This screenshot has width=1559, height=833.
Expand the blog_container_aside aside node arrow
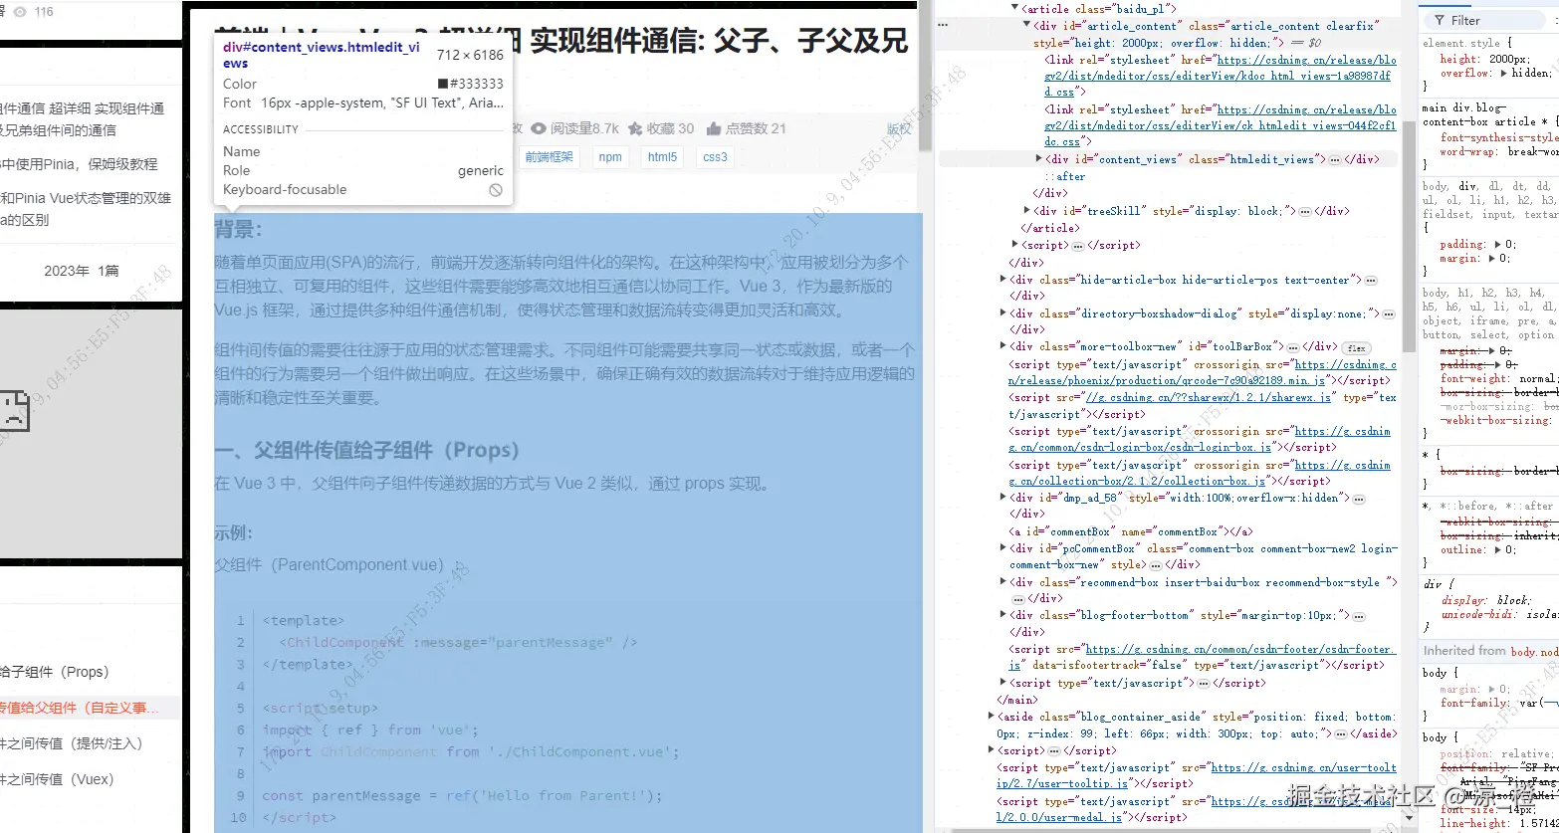tap(992, 717)
